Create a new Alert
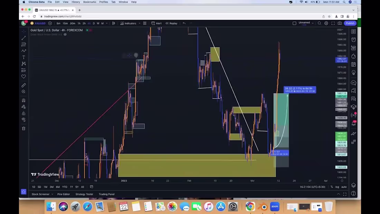The width and height of the screenshot is (380, 214). 158,23
